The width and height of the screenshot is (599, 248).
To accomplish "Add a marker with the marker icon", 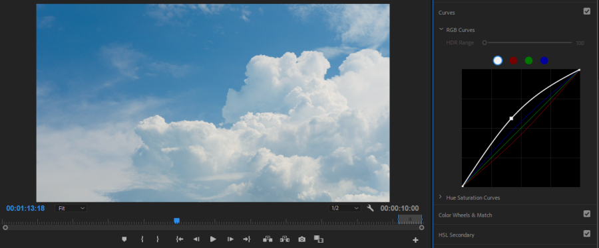I will [124, 239].
